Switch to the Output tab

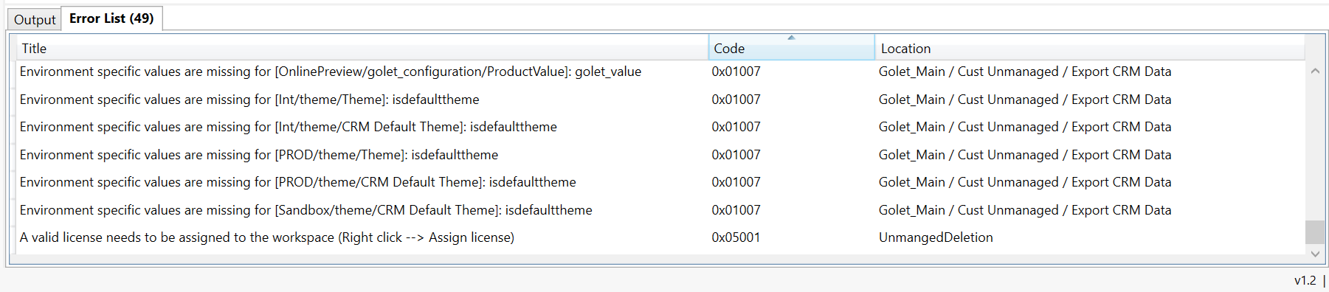pyautogui.click(x=35, y=20)
